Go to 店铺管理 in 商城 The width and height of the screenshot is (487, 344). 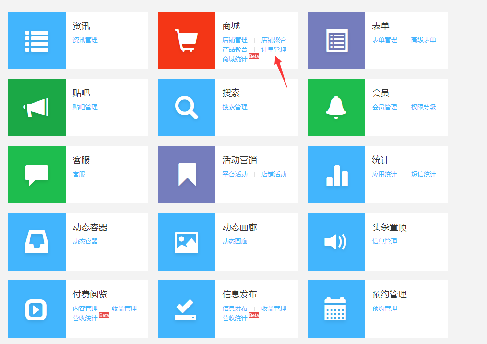(235, 40)
